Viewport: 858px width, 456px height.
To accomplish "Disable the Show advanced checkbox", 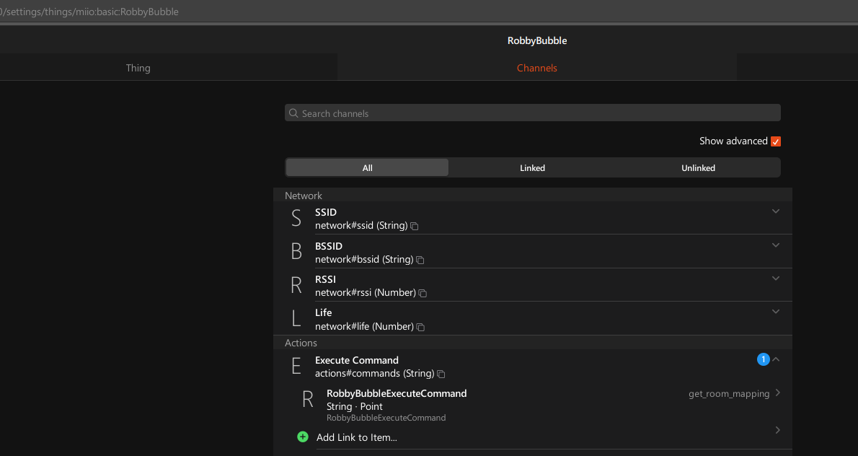I will (x=776, y=141).
